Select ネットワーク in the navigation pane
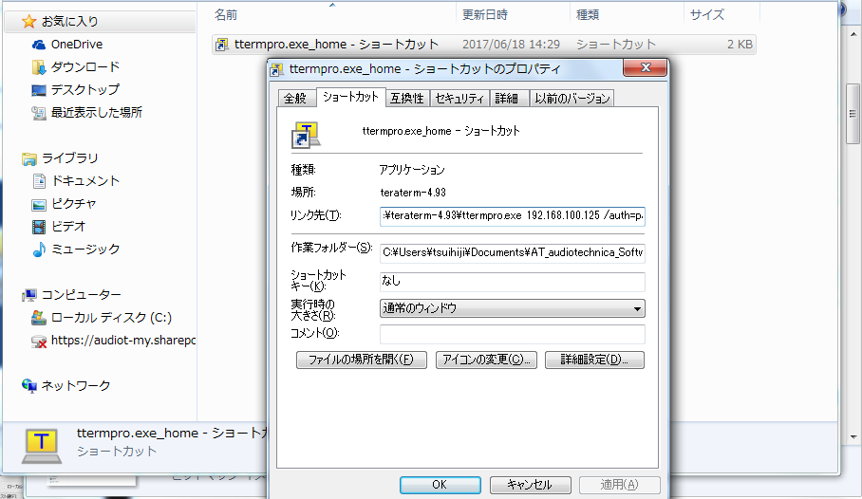The width and height of the screenshot is (862, 499). [x=76, y=386]
